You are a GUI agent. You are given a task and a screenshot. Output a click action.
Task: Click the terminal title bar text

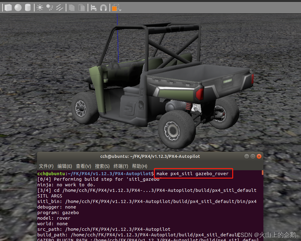tap(150, 156)
